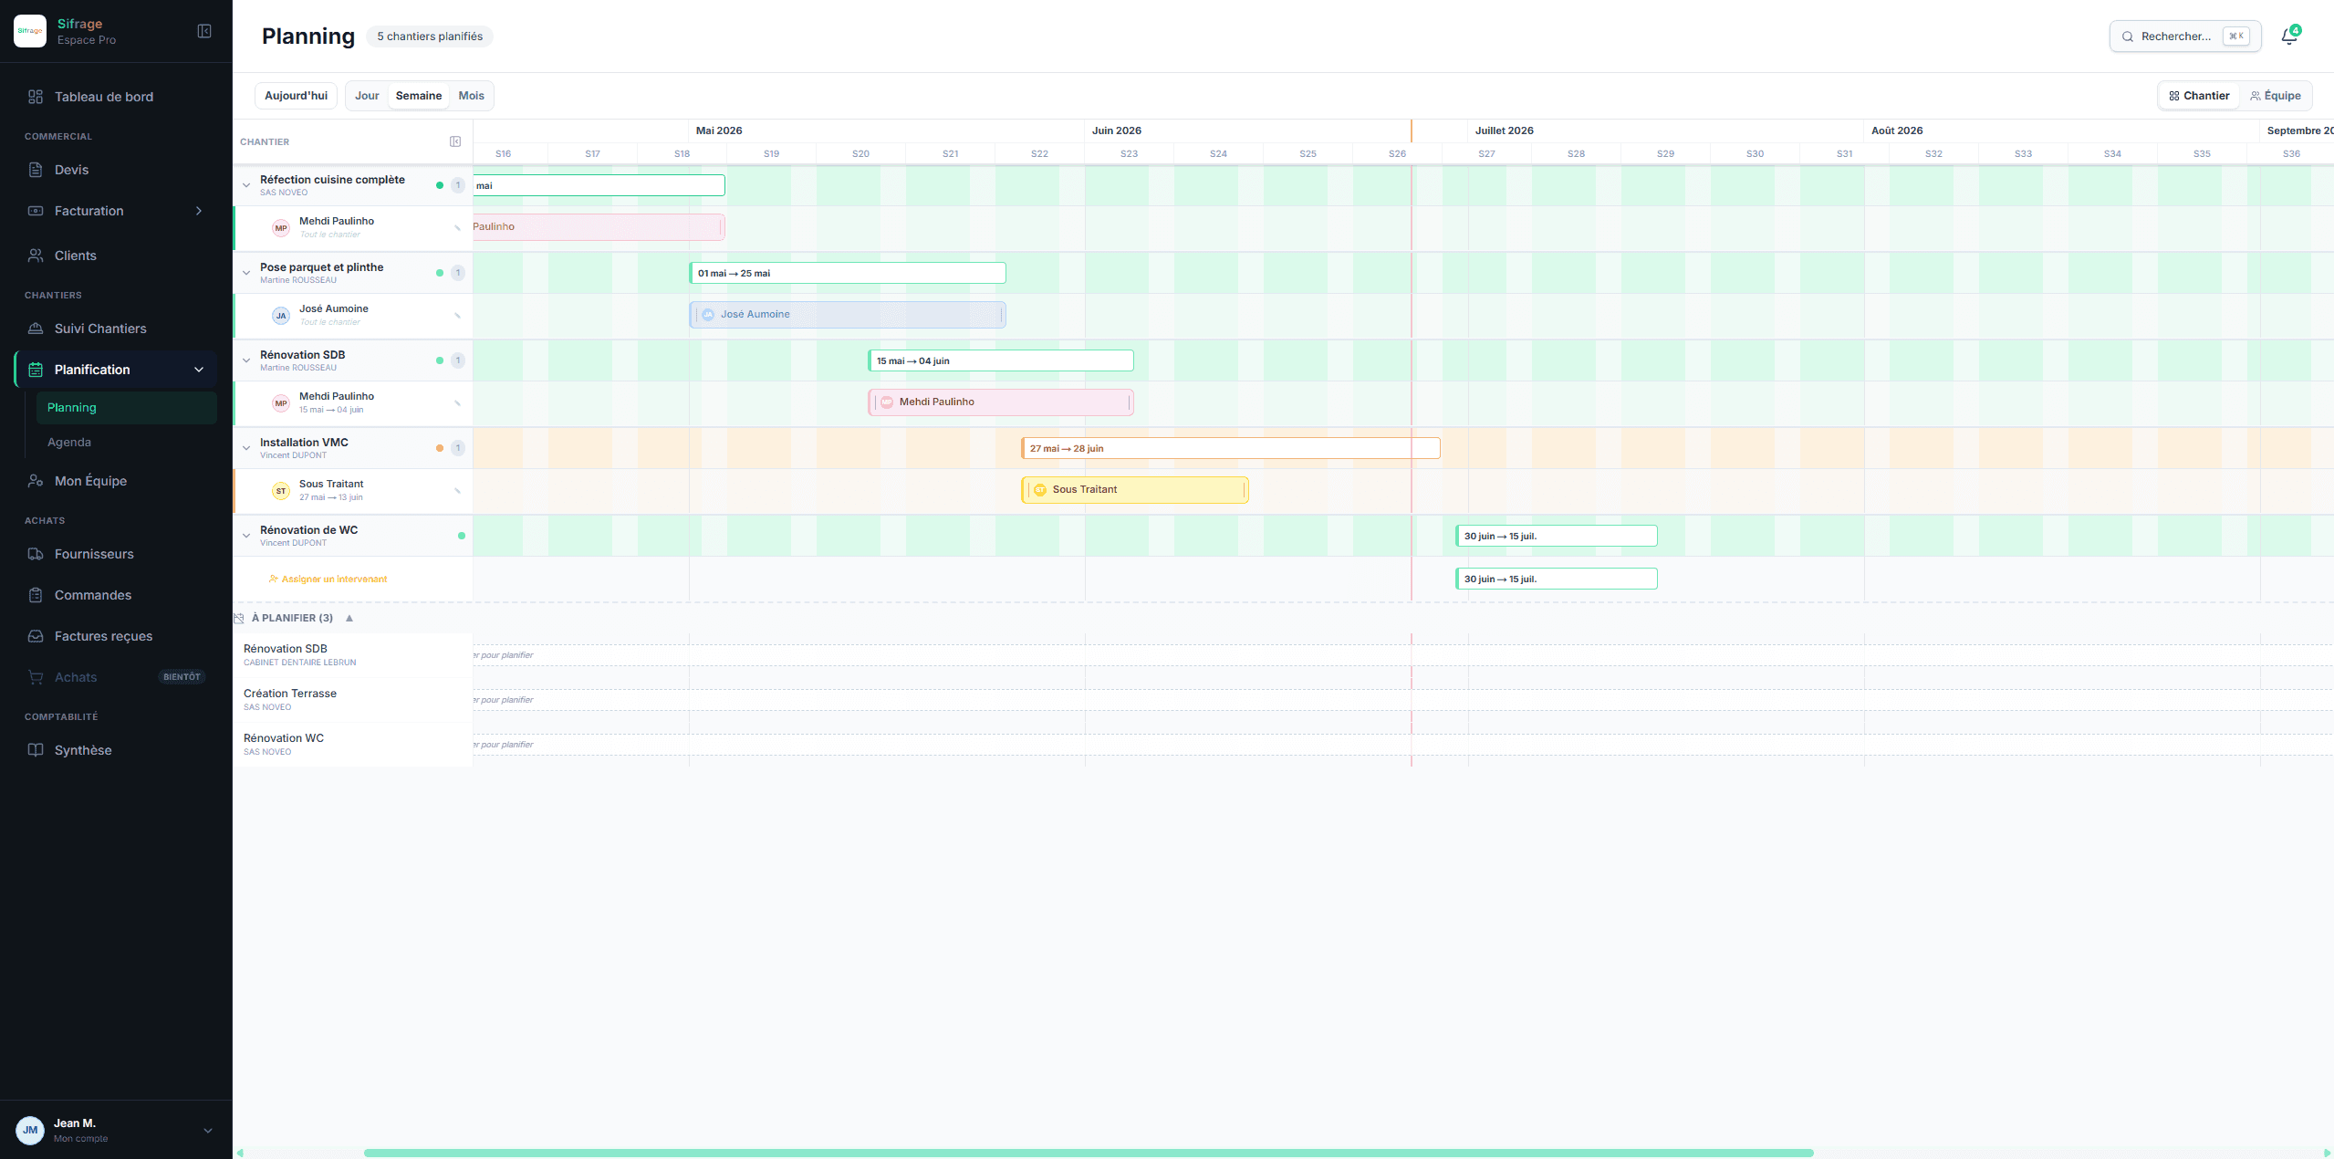The width and height of the screenshot is (2334, 1159).
Task: Click the Mehdi Paulinho pink bar in Rénovation SDB
Action: 1001,402
